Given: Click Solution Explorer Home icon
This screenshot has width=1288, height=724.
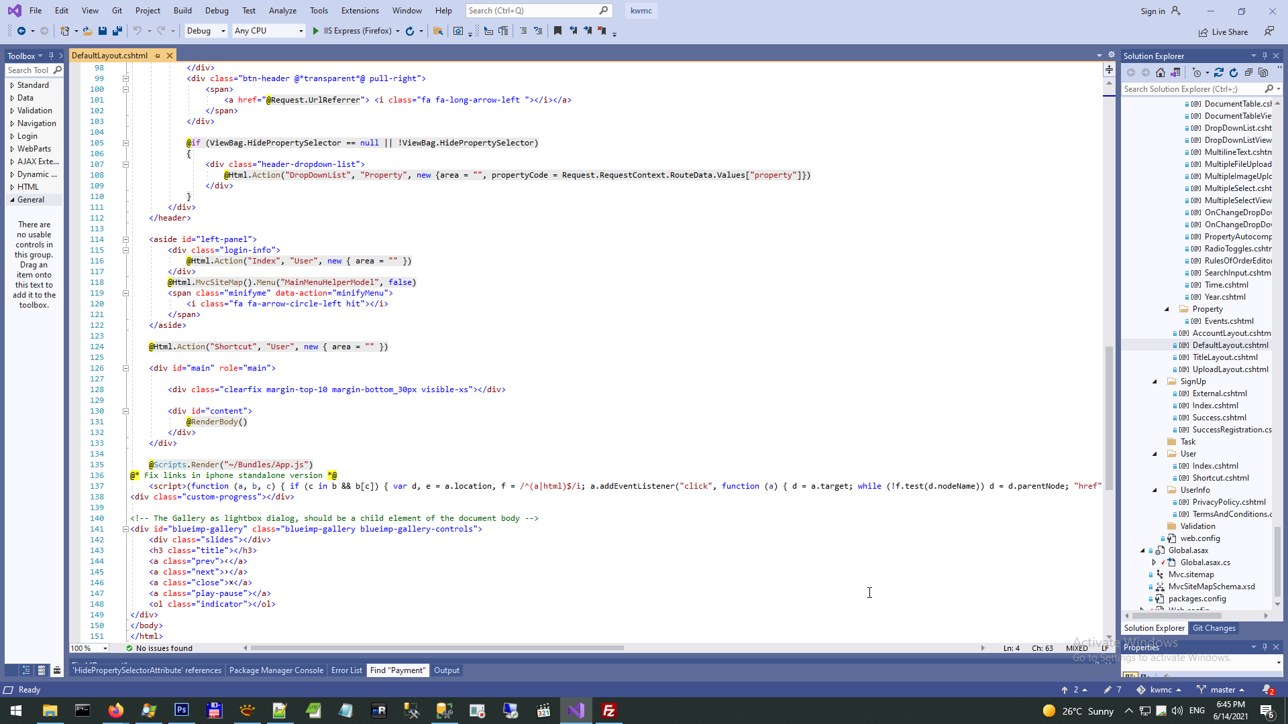Looking at the screenshot, I should pyautogui.click(x=1161, y=72).
